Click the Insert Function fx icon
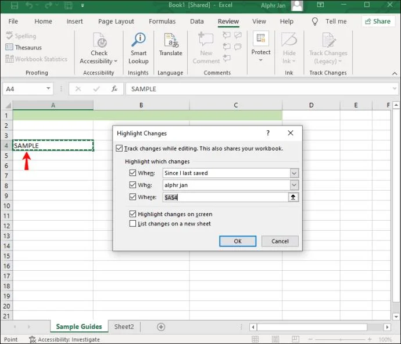The image size is (401, 344). click(x=114, y=89)
